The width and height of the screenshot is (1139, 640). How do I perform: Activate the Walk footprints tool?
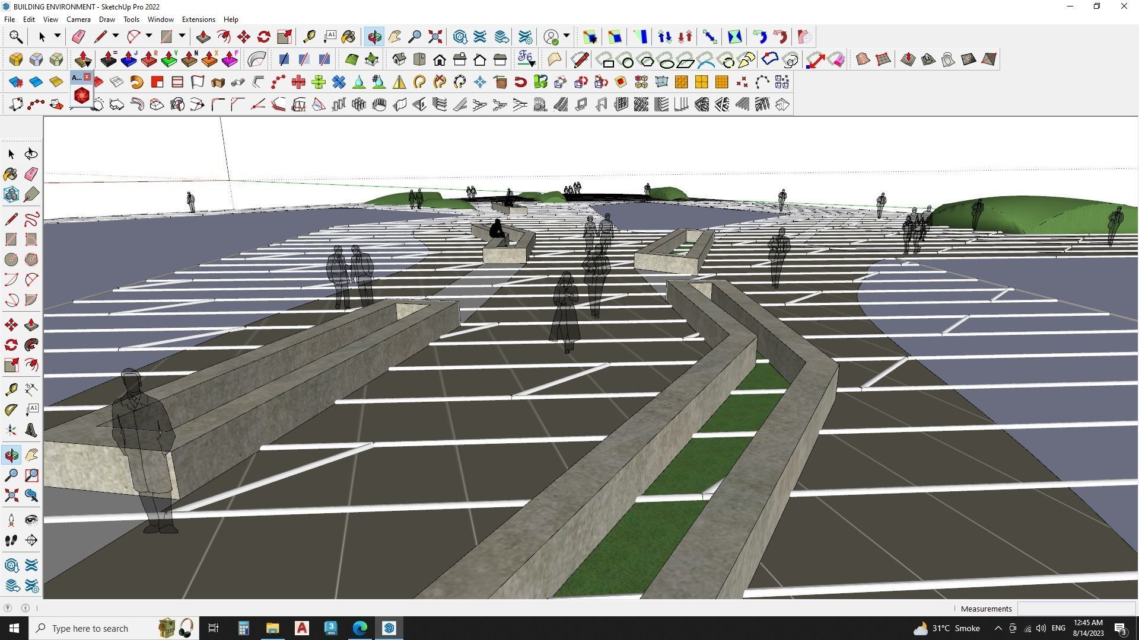tap(11, 540)
